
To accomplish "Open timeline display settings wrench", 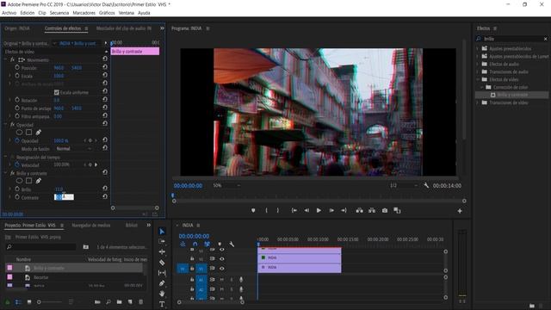I will [x=232, y=244].
